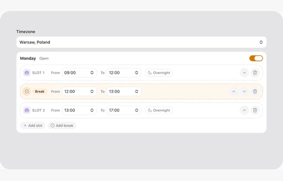Click the SLOT 1 label
Viewport: 283px width, 181px height.
pyautogui.click(x=38, y=73)
